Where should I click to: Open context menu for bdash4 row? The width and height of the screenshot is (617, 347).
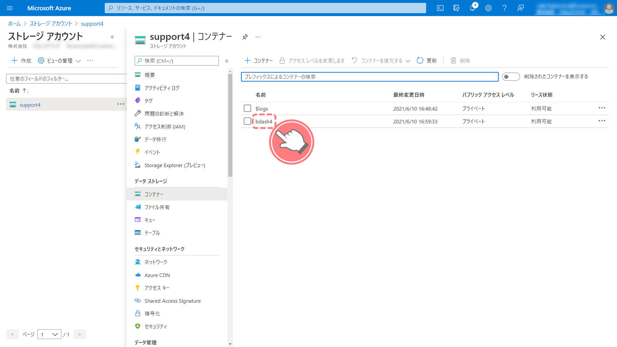602,121
